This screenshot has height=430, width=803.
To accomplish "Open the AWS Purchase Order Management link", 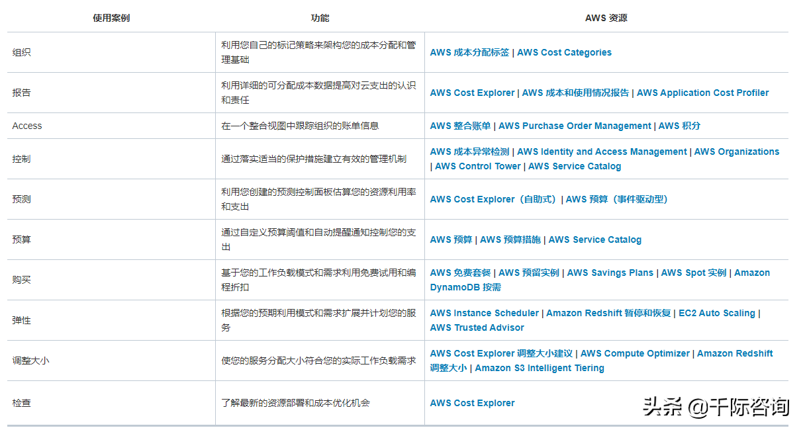I will click(x=575, y=126).
